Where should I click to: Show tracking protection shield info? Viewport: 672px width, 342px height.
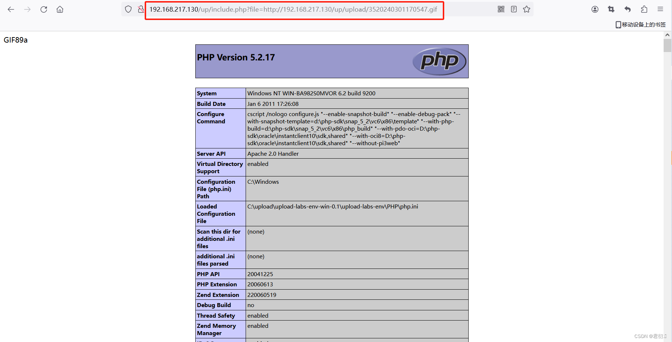pyautogui.click(x=128, y=9)
